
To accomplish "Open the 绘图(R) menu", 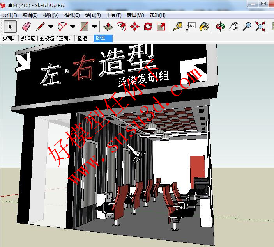I will [93, 15].
